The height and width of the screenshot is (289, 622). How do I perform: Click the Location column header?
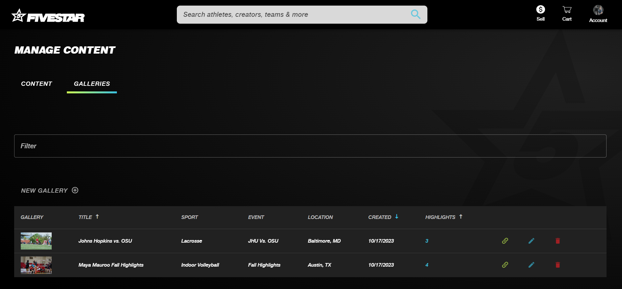[x=320, y=217]
